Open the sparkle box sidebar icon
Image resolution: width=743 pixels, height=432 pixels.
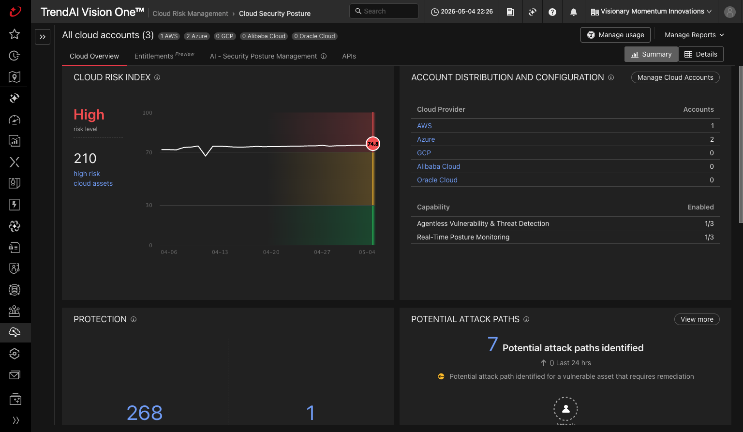coord(15,399)
